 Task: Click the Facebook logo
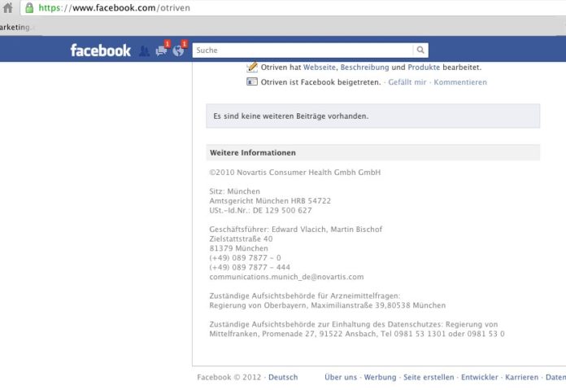point(100,50)
